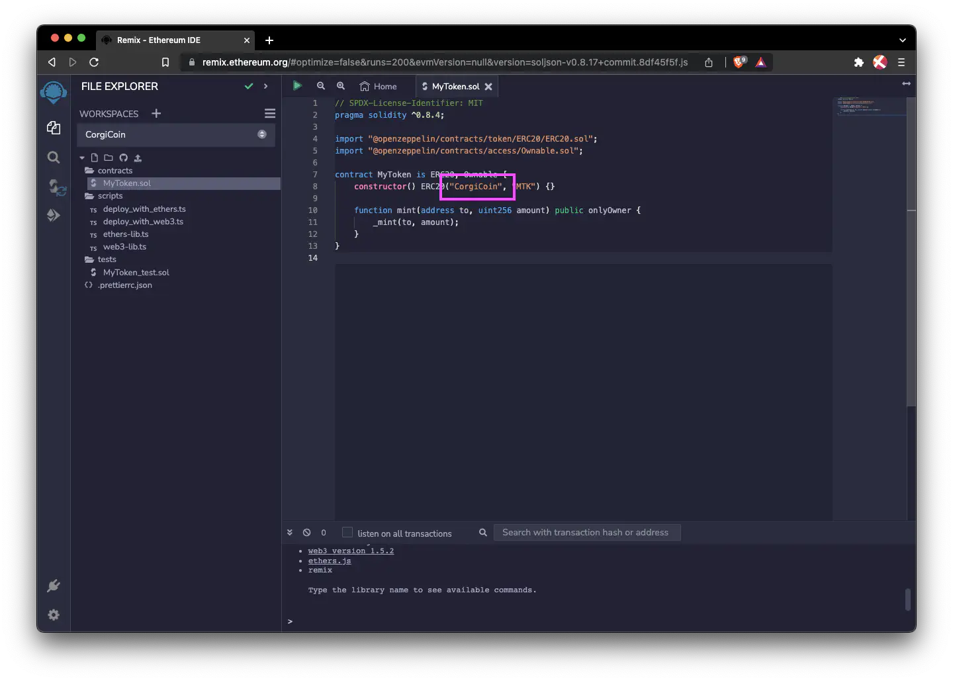
Task: Open deploy_with_ethers.ts file
Action: click(144, 209)
